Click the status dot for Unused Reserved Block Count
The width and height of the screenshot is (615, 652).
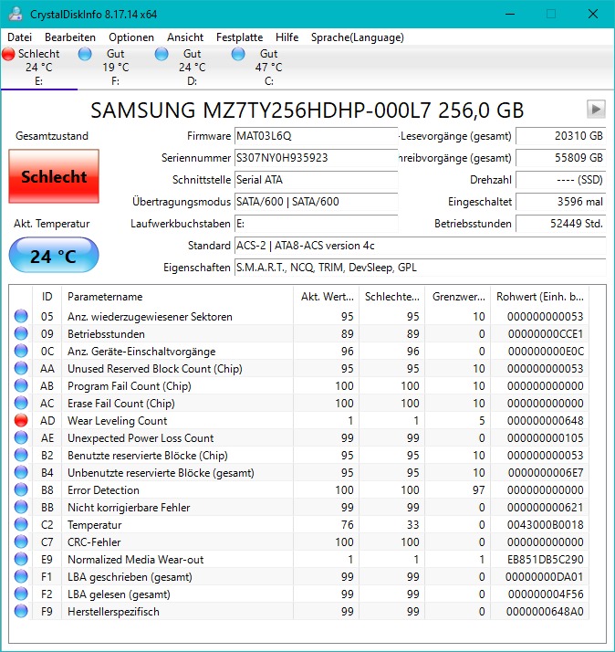[21, 368]
